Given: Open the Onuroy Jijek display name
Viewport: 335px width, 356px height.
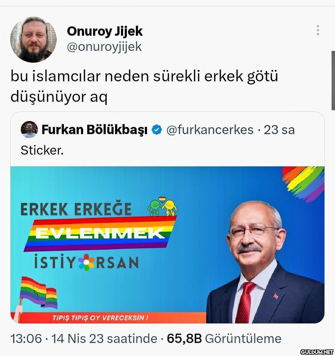Looking at the screenshot, I should coord(105,31).
